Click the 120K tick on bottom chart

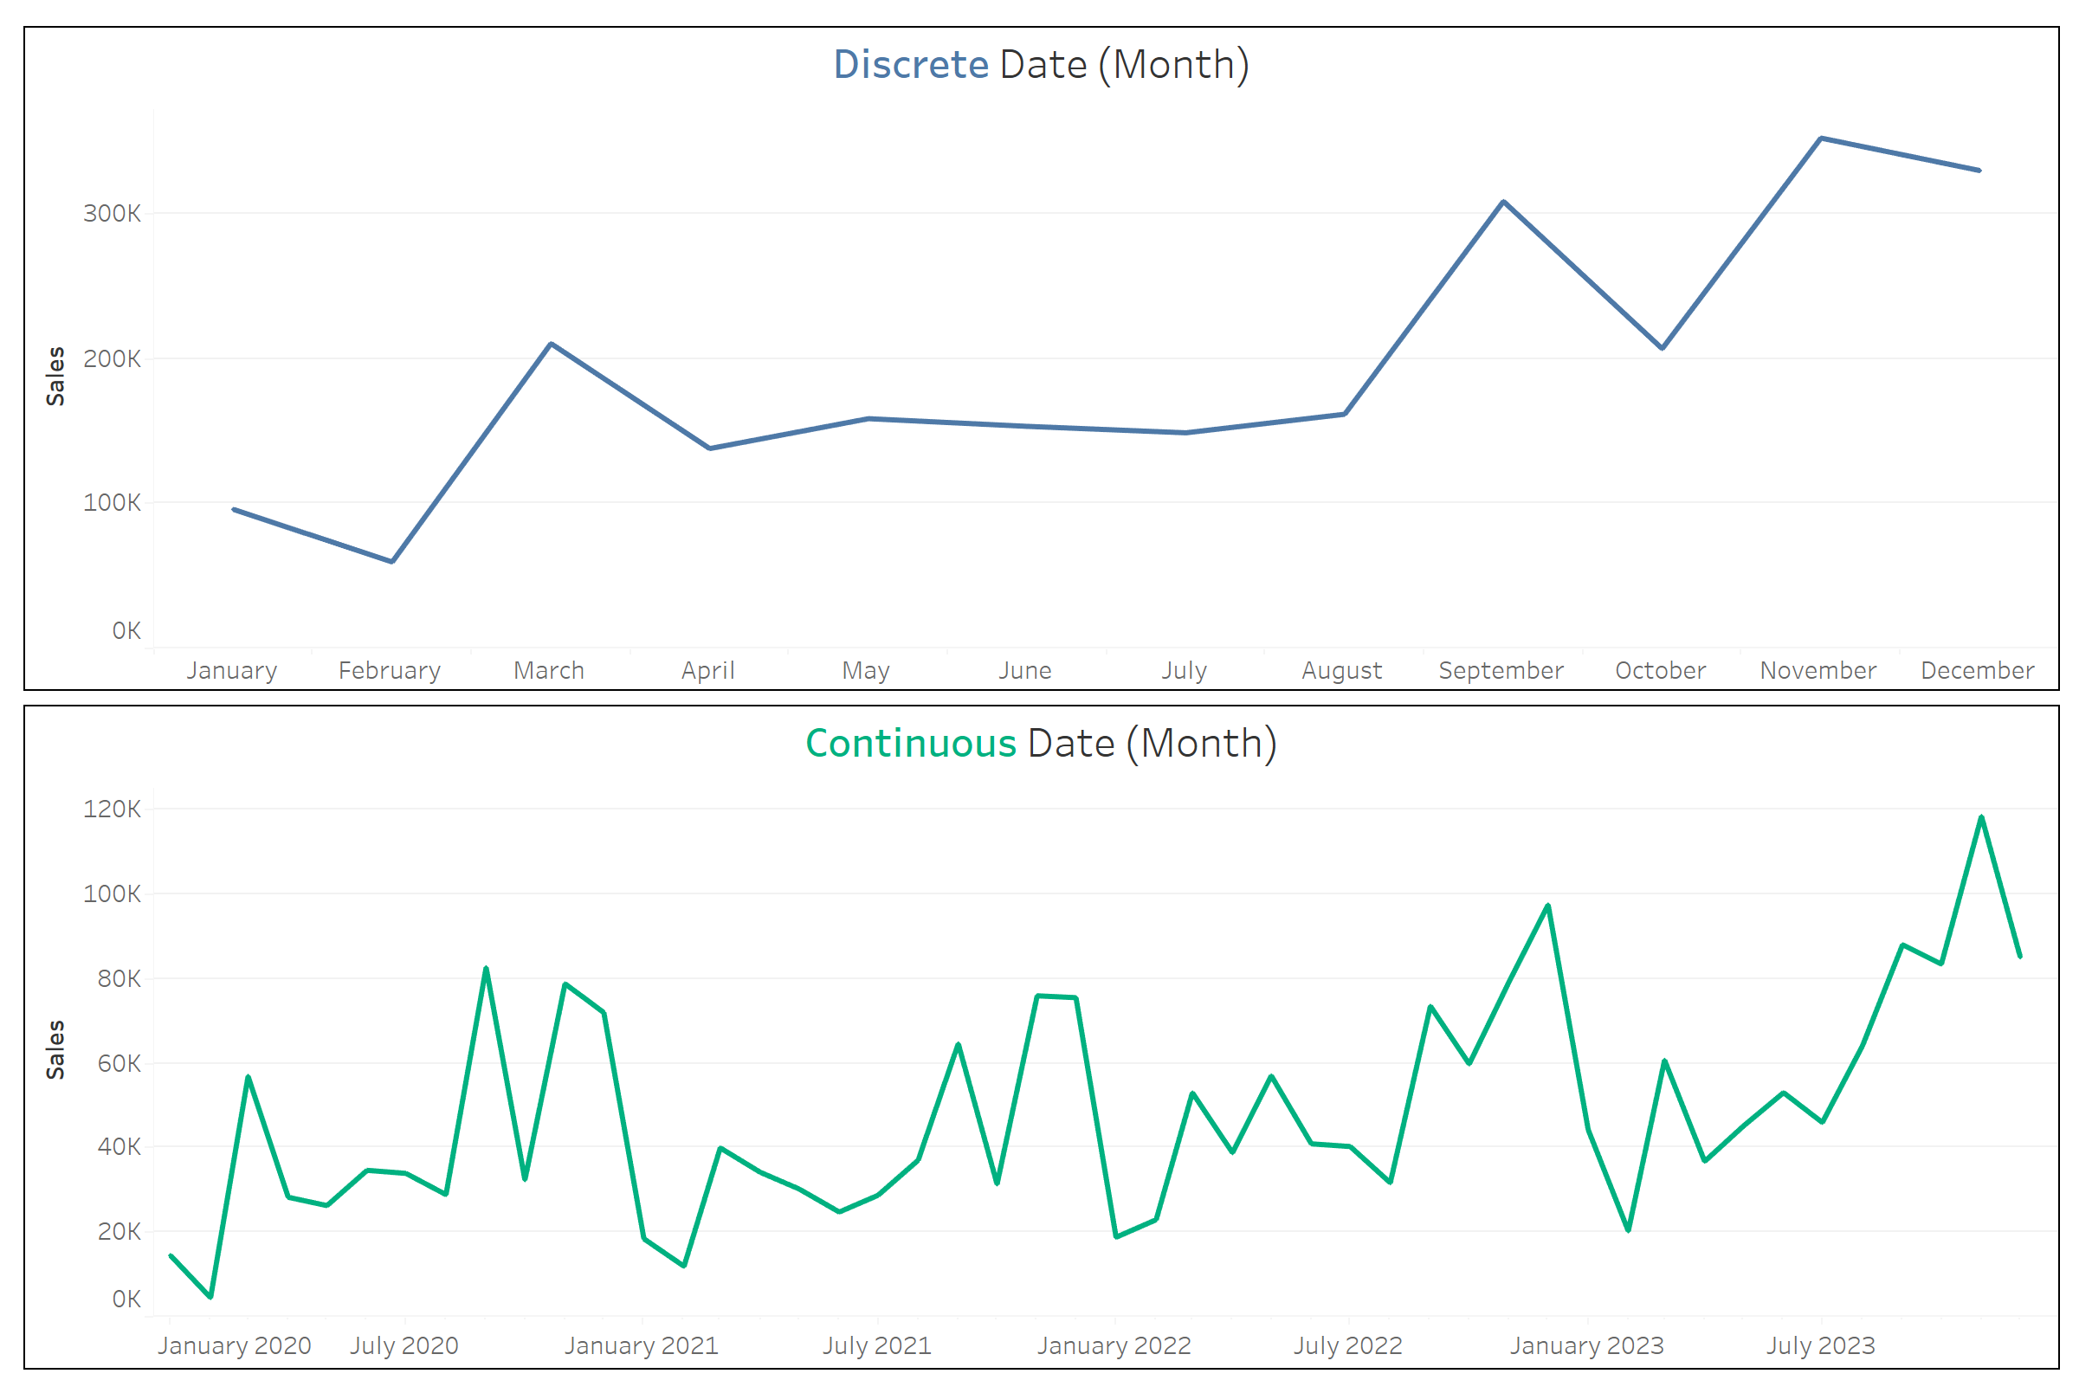(112, 809)
